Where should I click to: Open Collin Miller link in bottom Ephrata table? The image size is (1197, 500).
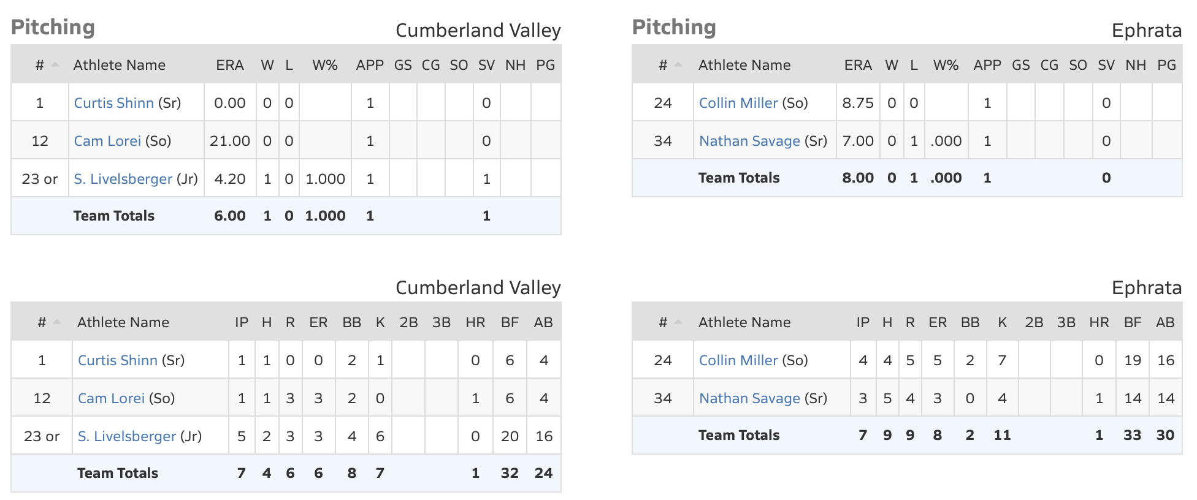pyautogui.click(x=738, y=360)
